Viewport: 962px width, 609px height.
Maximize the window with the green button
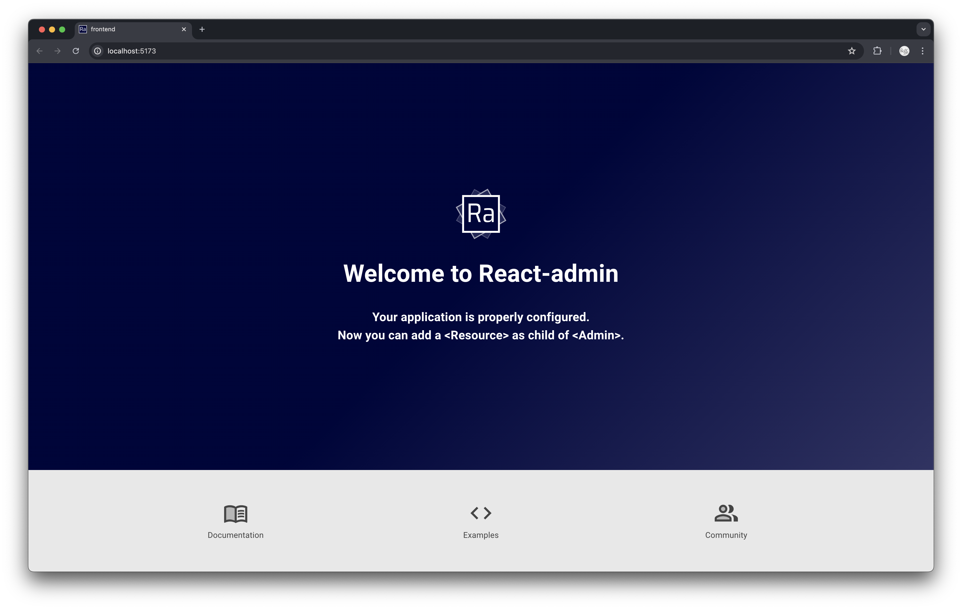(x=62, y=29)
